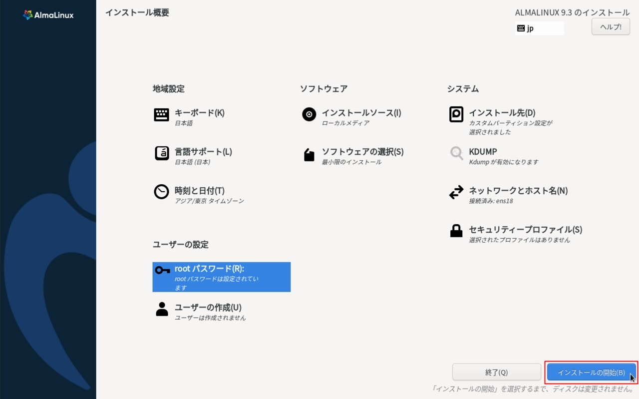The width and height of the screenshot is (639, 399).
Task: Open the セキュリティープロファイル(S) entry text
Action: point(525,230)
